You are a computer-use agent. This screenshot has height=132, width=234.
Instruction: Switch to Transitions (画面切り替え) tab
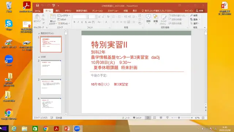[82, 11]
